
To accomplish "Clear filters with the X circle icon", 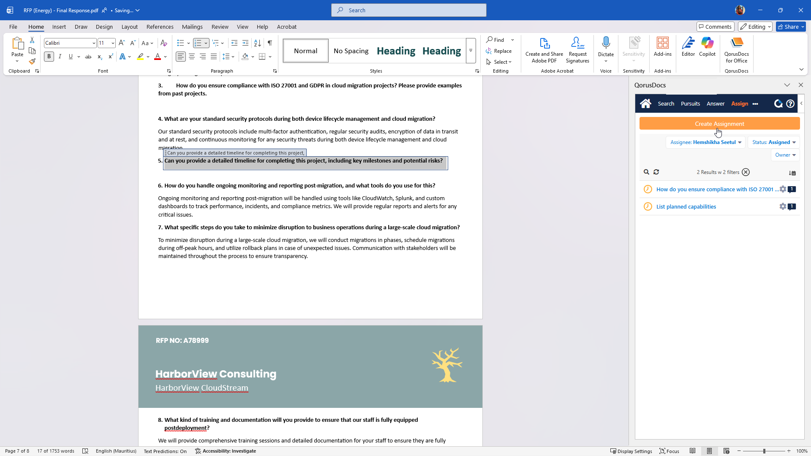I will [x=746, y=172].
